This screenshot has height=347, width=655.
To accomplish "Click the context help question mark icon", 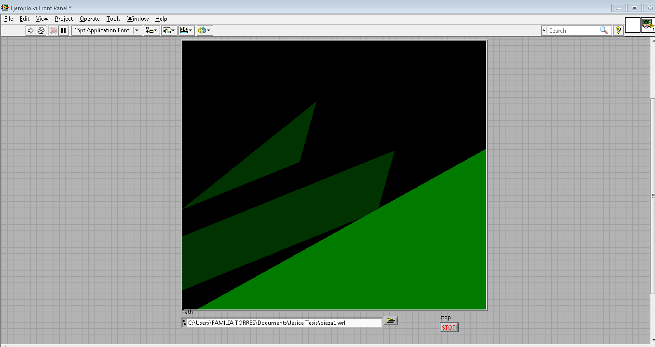I will (618, 30).
